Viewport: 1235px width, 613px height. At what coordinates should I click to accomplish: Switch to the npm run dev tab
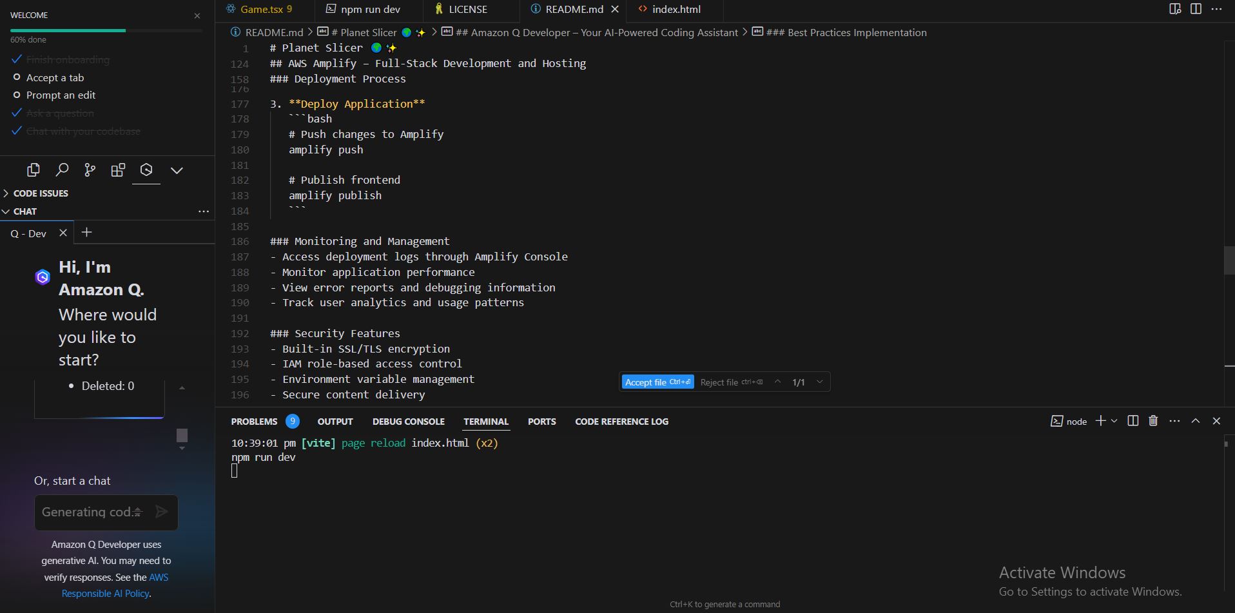(x=369, y=9)
